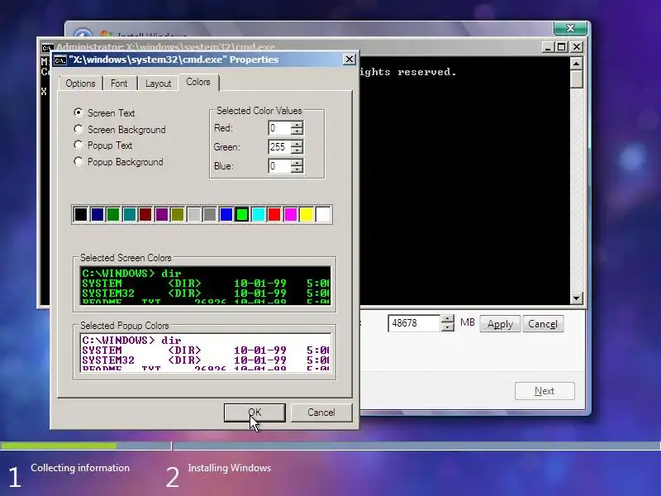Click the partition size field showing 48678

click(x=414, y=323)
